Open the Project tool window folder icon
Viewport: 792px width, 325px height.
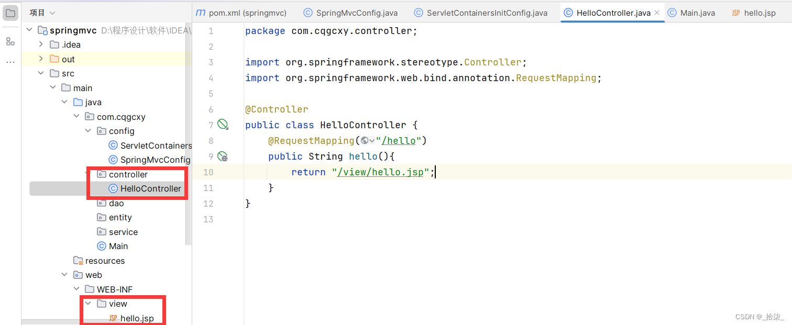tap(10, 13)
